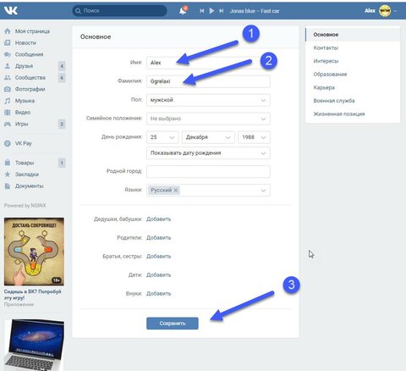
Task: Open the notifications bell icon
Action: tap(183, 11)
